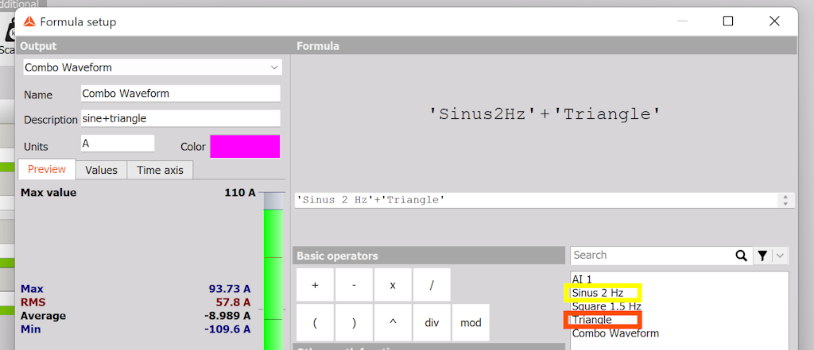
Task: Close the Formula setup window
Action: [x=774, y=21]
